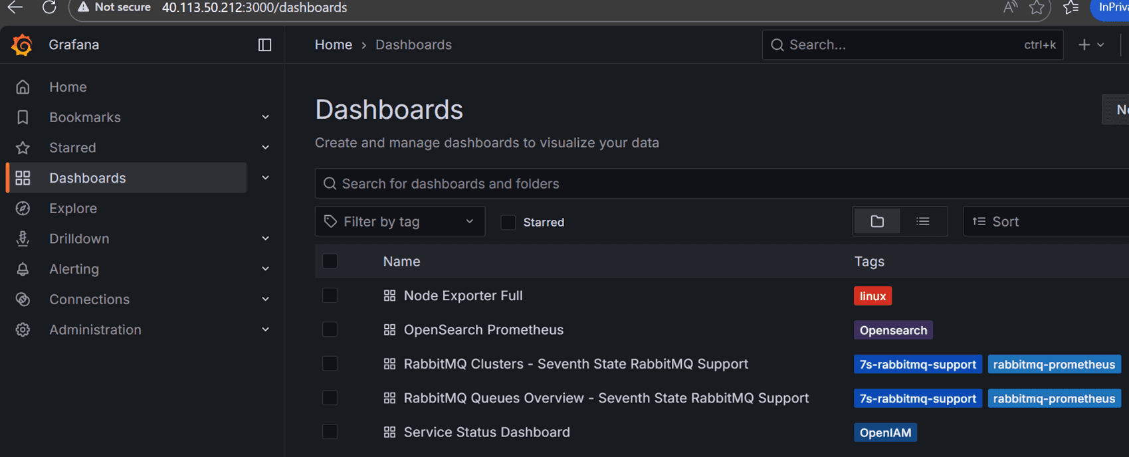Click the plus icon in top bar

(1084, 45)
